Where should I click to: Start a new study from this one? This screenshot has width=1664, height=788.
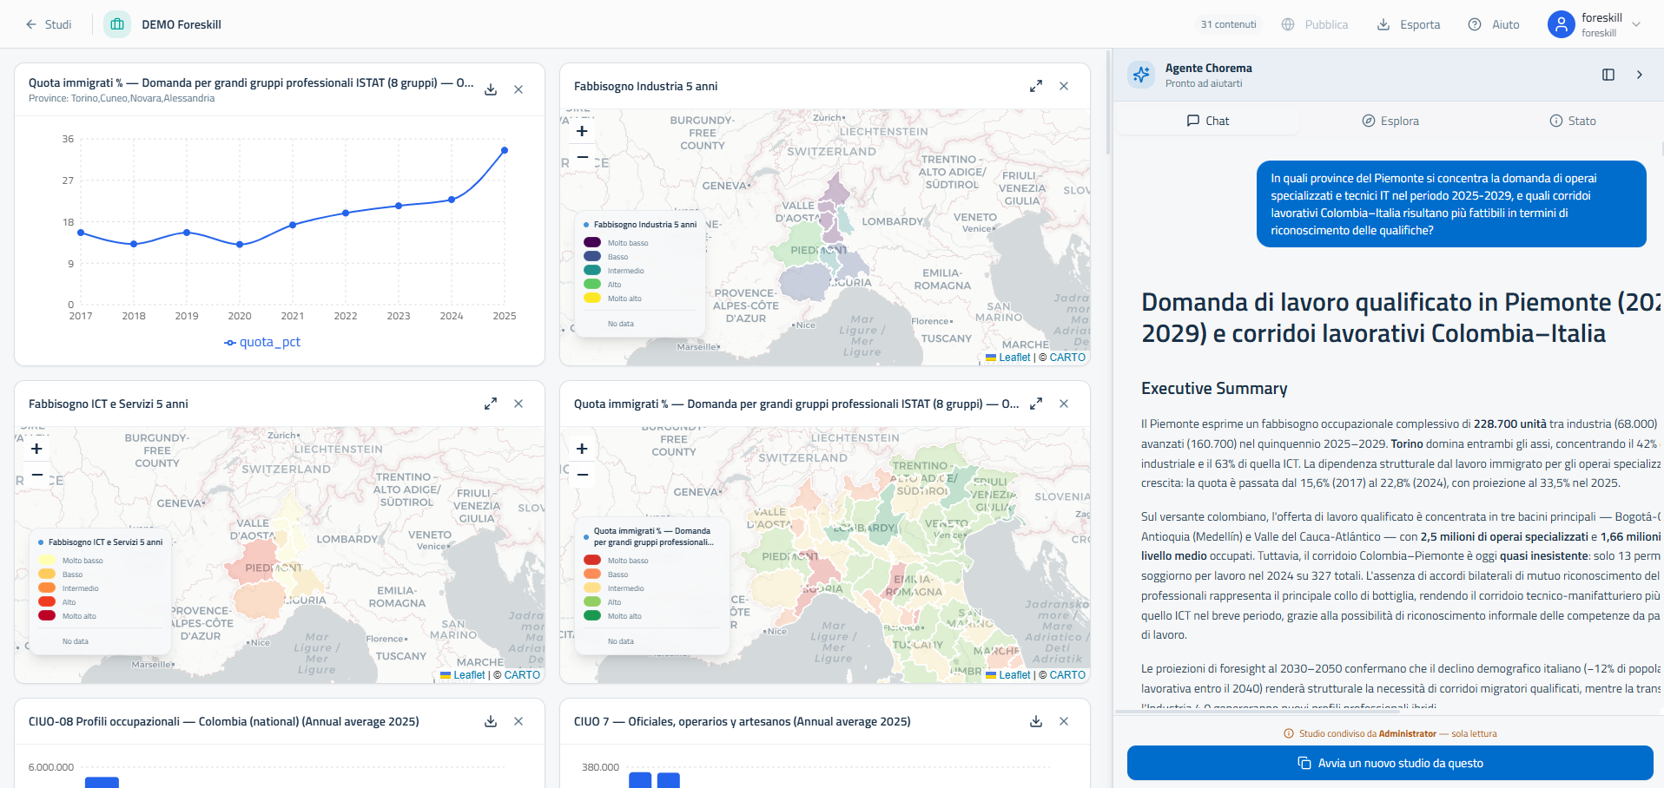coord(1390,763)
